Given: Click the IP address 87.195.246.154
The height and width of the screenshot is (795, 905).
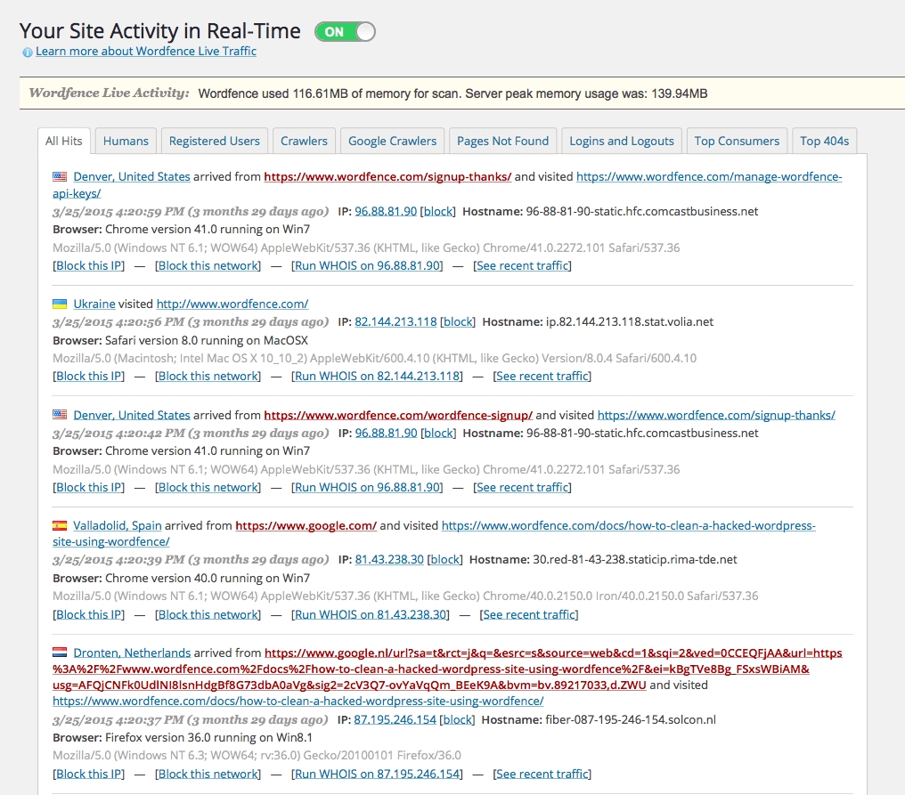Looking at the screenshot, I should pyautogui.click(x=395, y=720).
